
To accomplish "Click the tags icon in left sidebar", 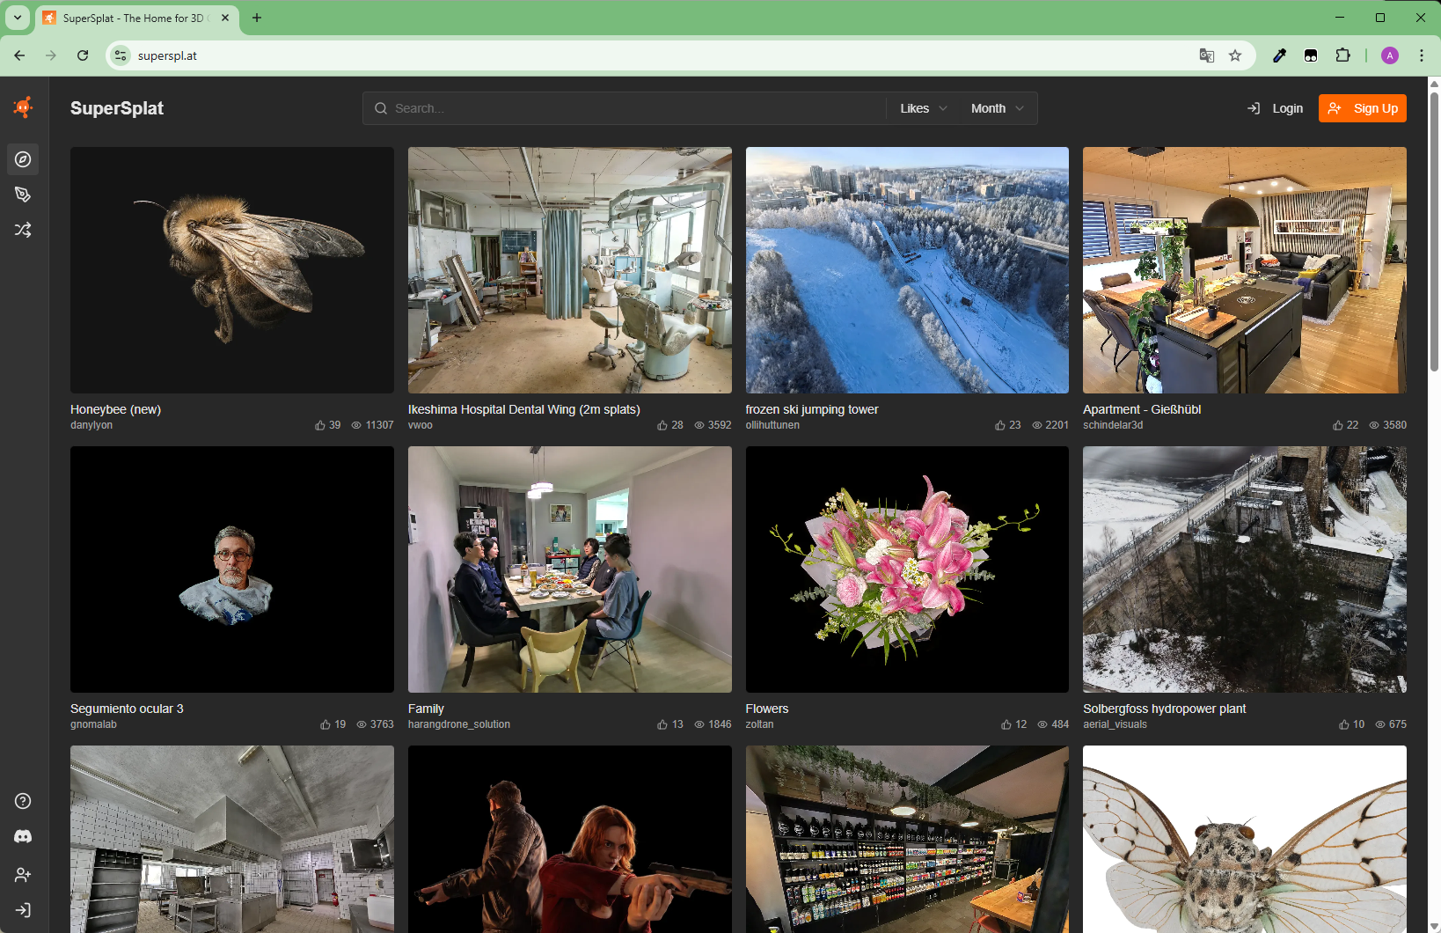I will coord(23,195).
